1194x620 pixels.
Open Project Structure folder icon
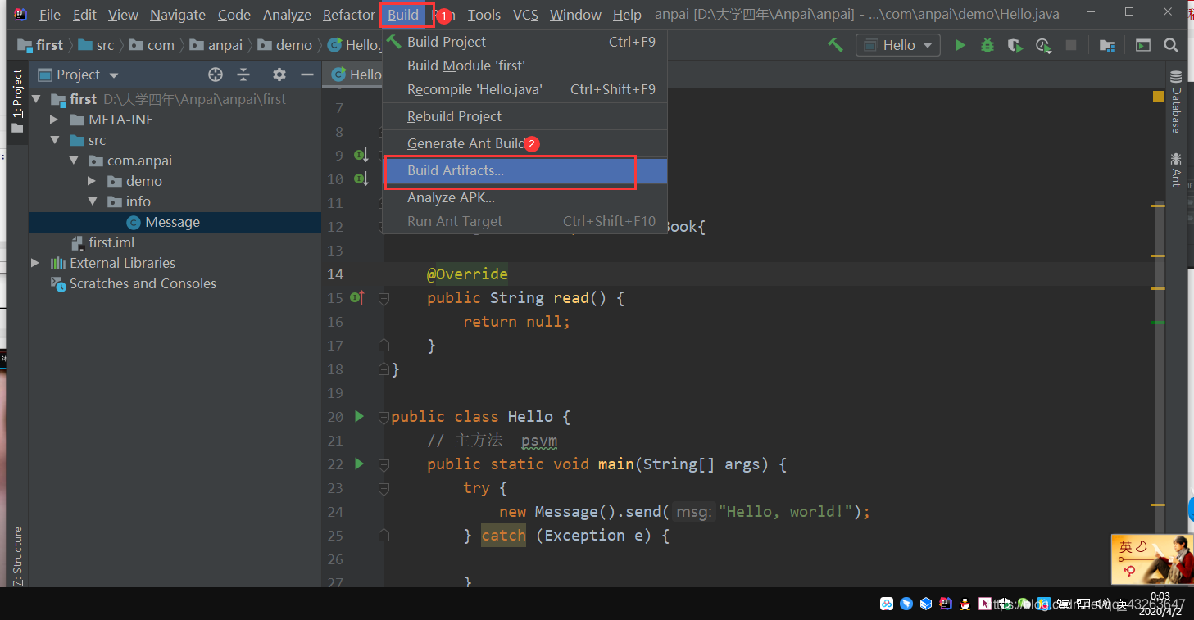(1106, 45)
